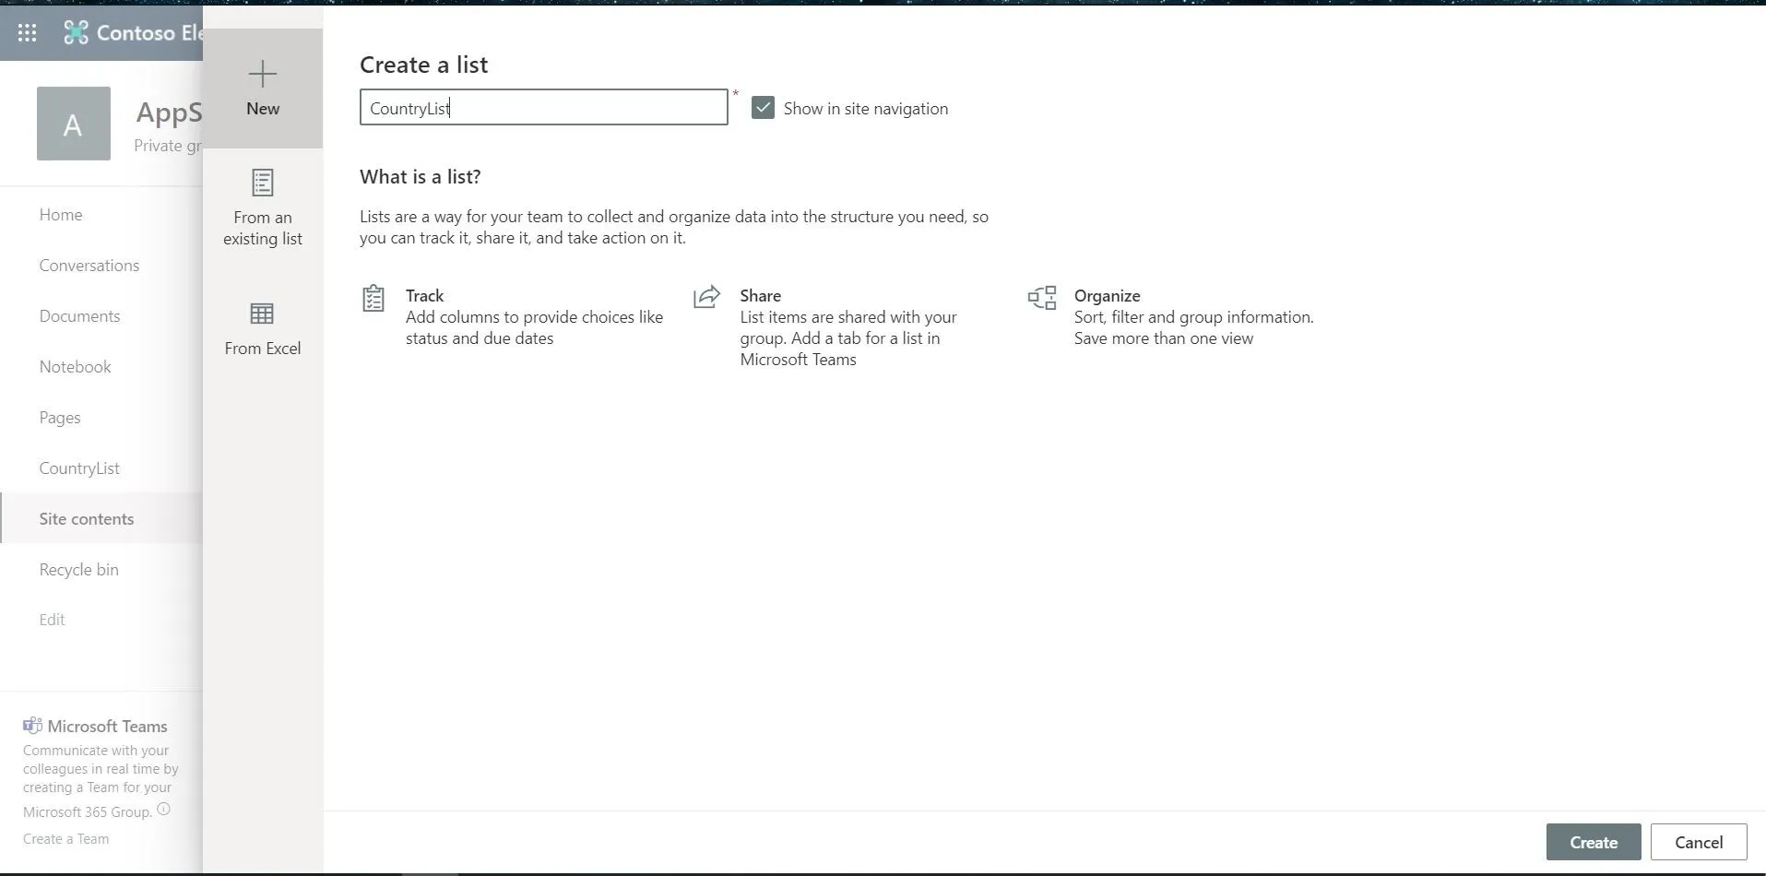This screenshot has width=1766, height=876.
Task: Click inside the CountryList name field
Action: pos(544,107)
